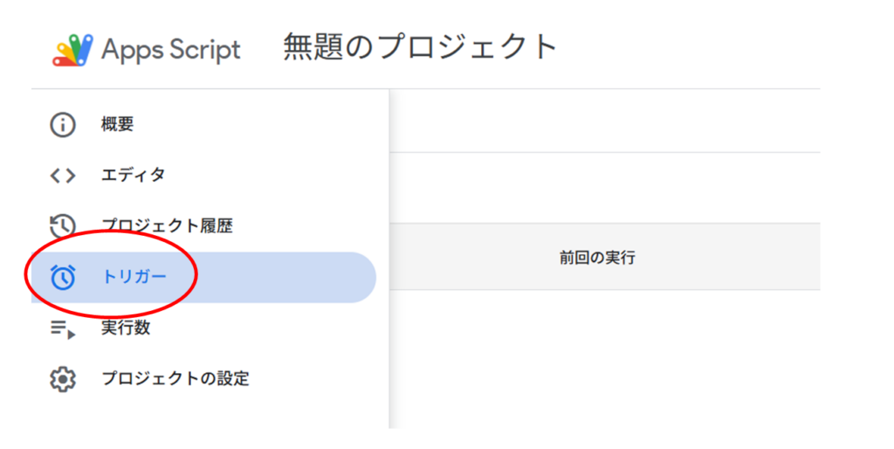Image resolution: width=894 pixels, height=449 pixels.
Task: Click the 実行数 list-play icon
Action: (x=63, y=329)
